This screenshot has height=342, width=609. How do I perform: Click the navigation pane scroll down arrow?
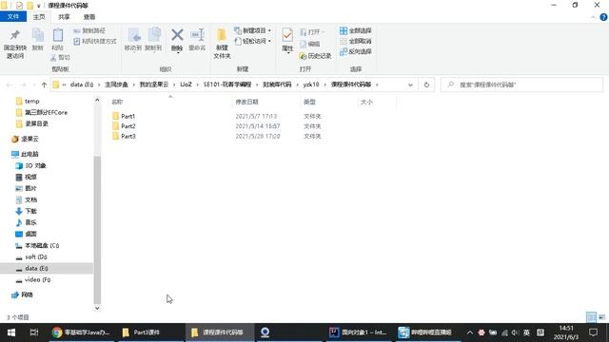point(97,308)
